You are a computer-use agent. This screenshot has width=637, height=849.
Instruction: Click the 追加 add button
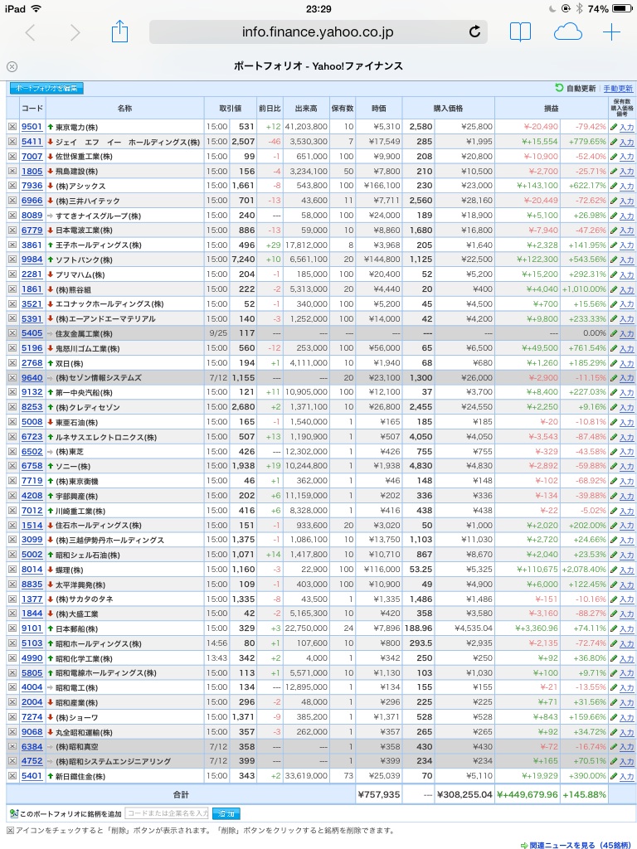[226, 813]
